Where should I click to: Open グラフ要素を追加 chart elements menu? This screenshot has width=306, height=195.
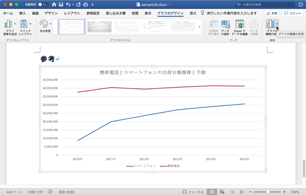click(x=10, y=27)
